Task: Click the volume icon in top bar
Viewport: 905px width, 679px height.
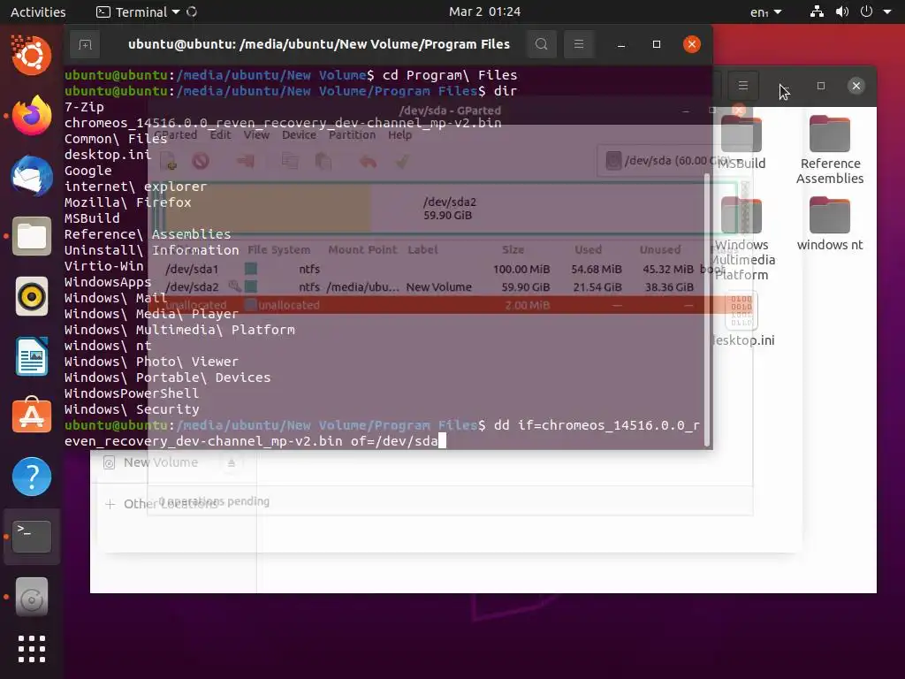Action: [x=842, y=11]
